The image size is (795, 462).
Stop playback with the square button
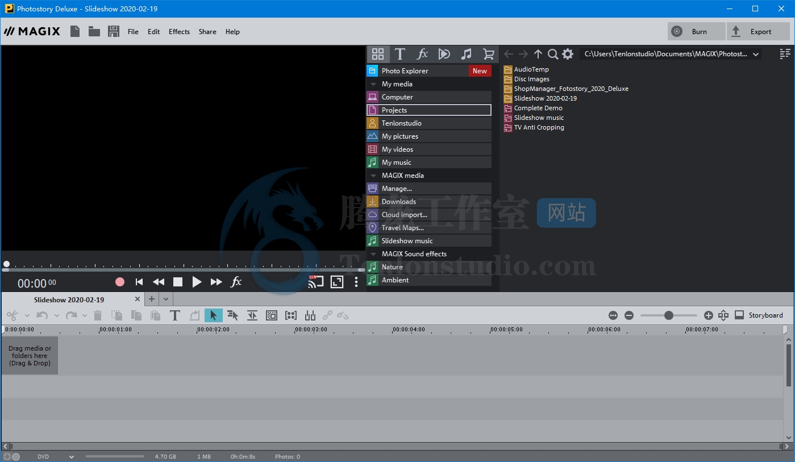click(x=178, y=282)
